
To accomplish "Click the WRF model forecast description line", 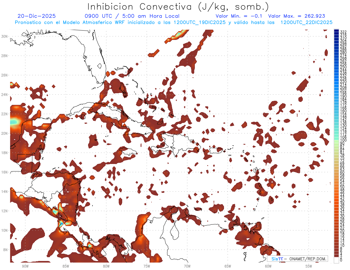I will click(x=174, y=22).
